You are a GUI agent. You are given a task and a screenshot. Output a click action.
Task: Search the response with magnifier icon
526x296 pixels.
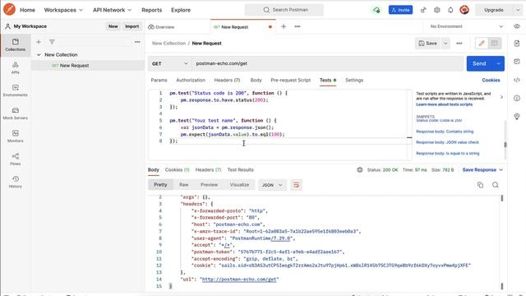495,185
